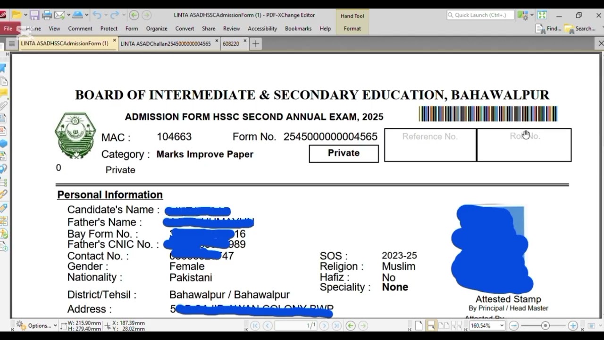Open the File menu
Viewport: 604px width, 340px height.
[x=8, y=28]
